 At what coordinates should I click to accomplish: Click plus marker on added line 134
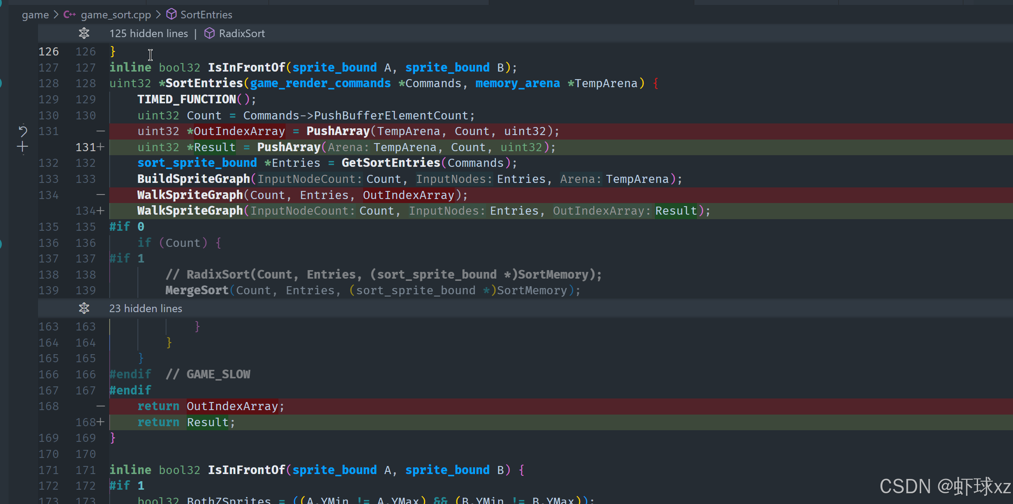(x=101, y=211)
